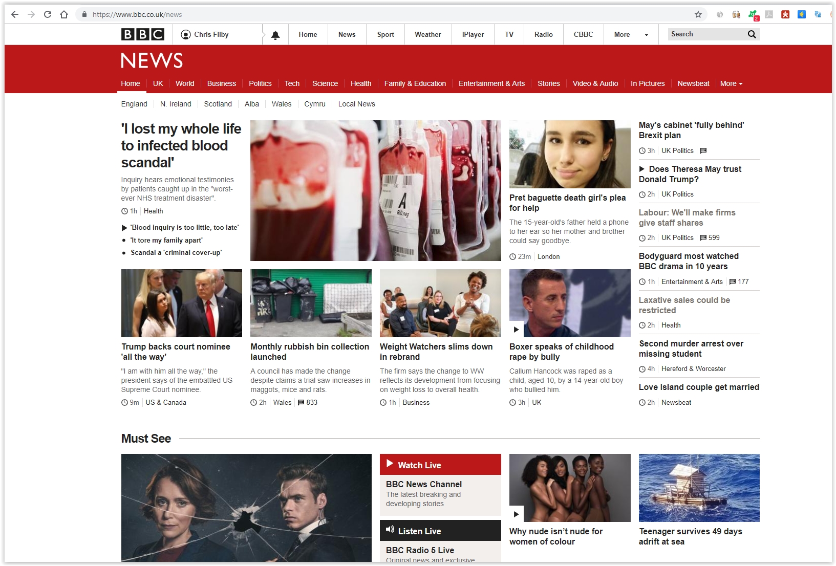
Task: Click the search magnifier icon
Action: [x=752, y=34]
